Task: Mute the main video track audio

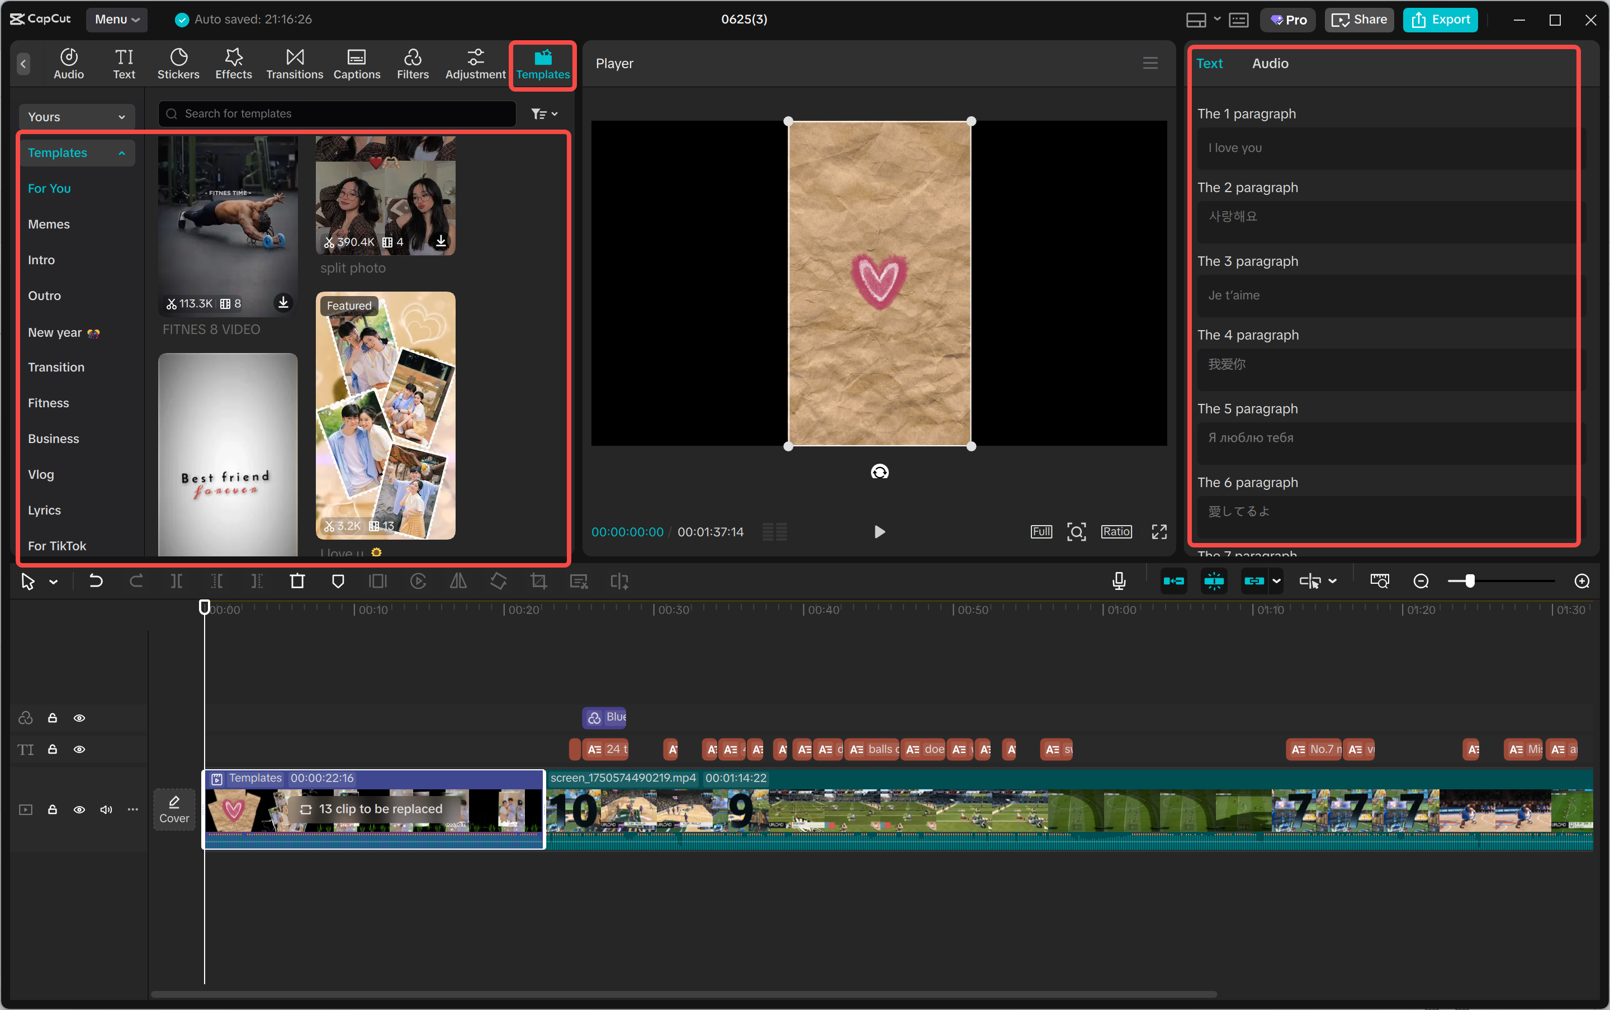Action: coord(106,809)
